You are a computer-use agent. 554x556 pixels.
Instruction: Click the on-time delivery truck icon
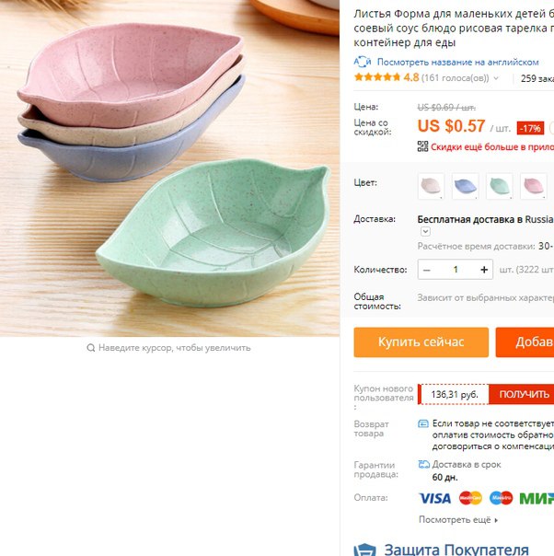pos(424,464)
